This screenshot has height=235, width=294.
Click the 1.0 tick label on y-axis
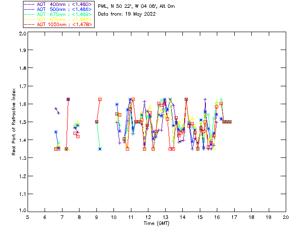[x=23, y=211]
